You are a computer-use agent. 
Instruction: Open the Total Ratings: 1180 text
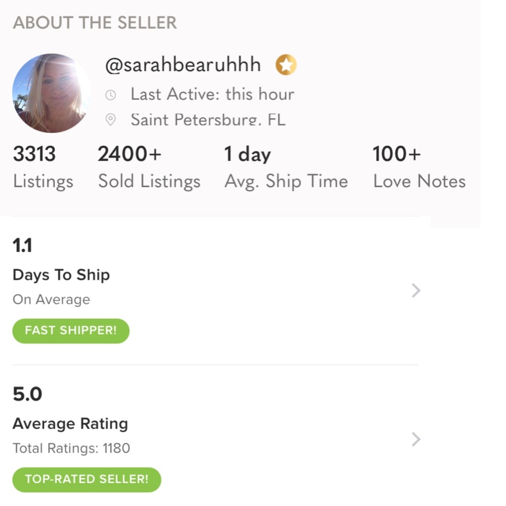pos(71,448)
